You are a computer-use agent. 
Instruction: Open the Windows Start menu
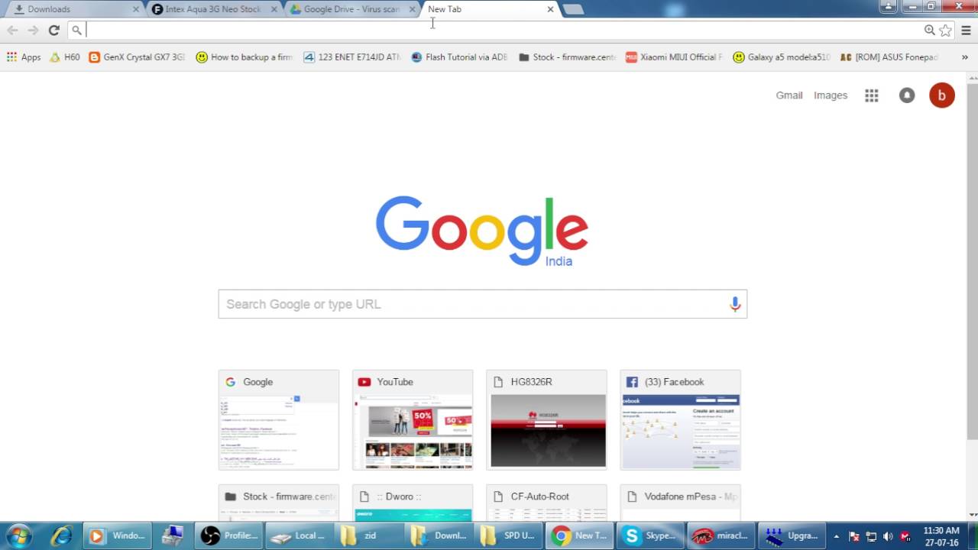18,535
